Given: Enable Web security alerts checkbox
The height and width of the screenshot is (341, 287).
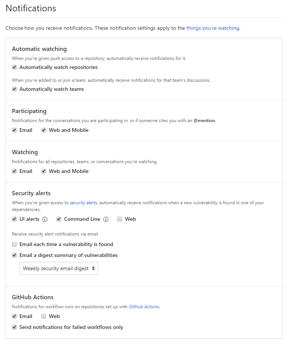Looking at the screenshot, I should (x=120, y=219).
